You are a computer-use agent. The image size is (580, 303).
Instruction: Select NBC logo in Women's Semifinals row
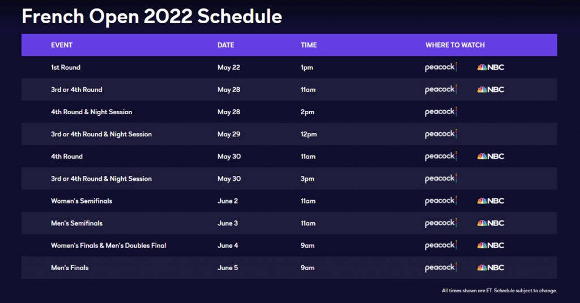tap(491, 201)
